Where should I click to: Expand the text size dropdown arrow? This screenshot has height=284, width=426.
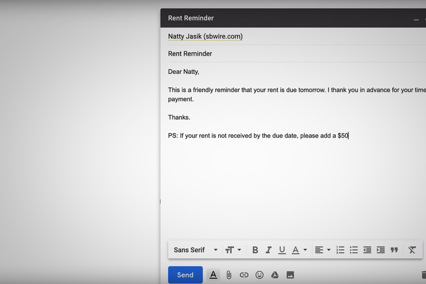coord(239,250)
